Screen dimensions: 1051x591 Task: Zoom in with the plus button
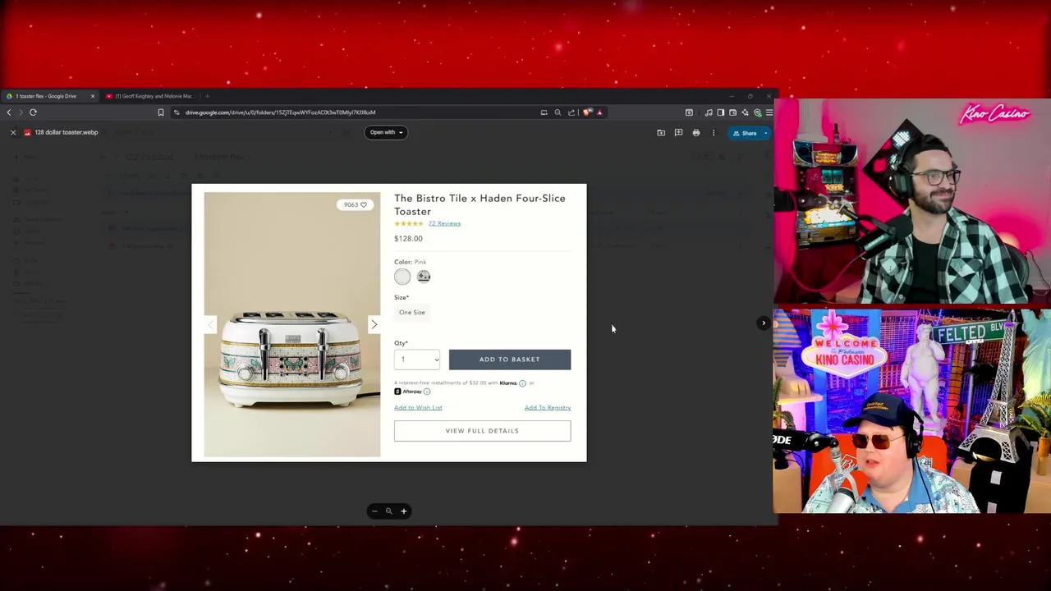click(x=403, y=511)
